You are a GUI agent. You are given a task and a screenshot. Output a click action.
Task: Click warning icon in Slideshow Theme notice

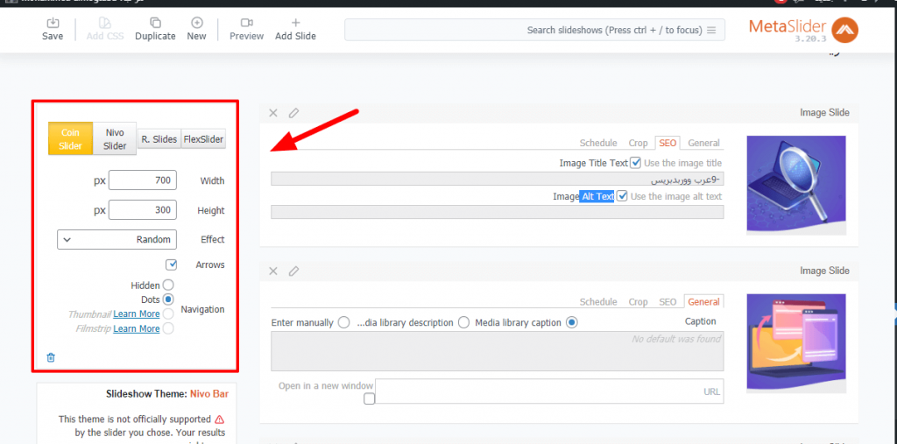point(220,419)
